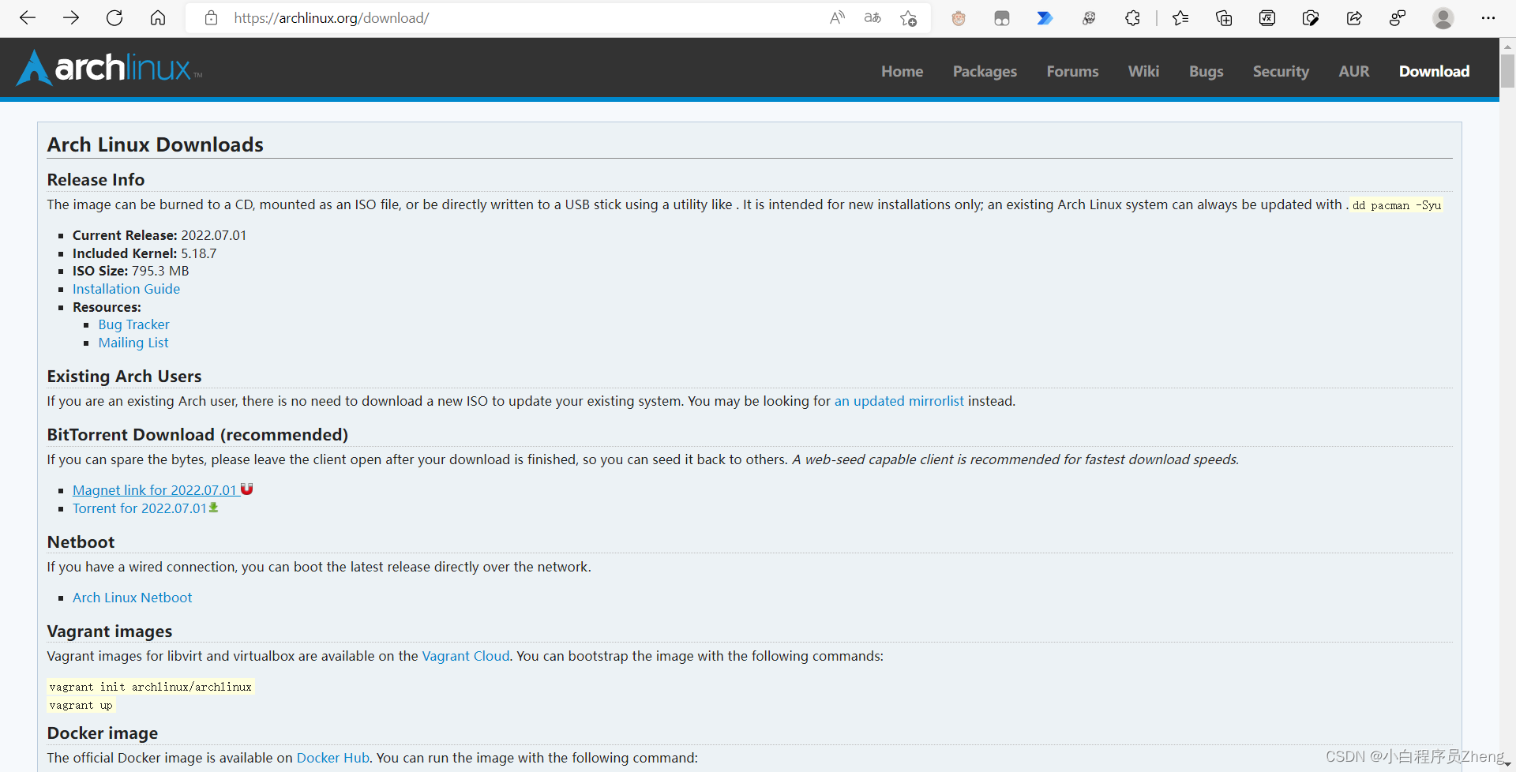Screen dimensions: 1516x772
Task: Follow 'an updated mirrorlist' link
Action: 899,401
